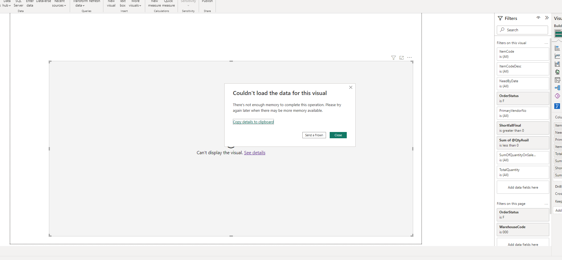Click the green Close button

pyautogui.click(x=338, y=135)
